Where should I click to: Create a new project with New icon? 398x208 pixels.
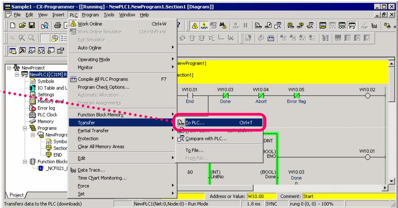[x=13, y=25]
